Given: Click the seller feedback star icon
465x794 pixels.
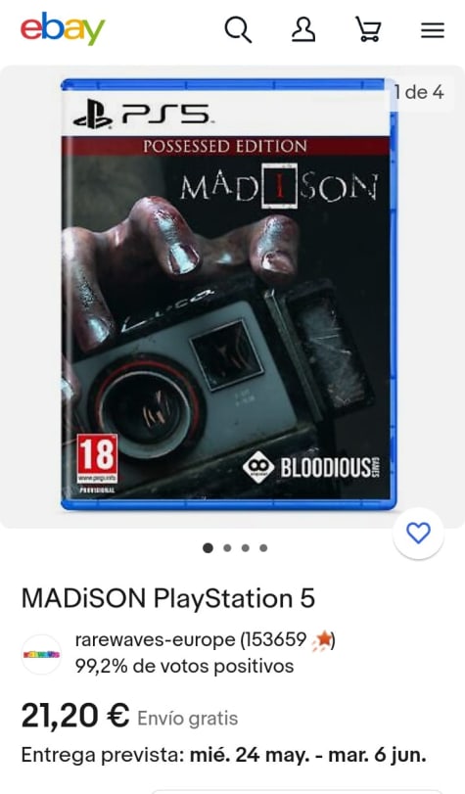Looking at the screenshot, I should pos(322,640).
